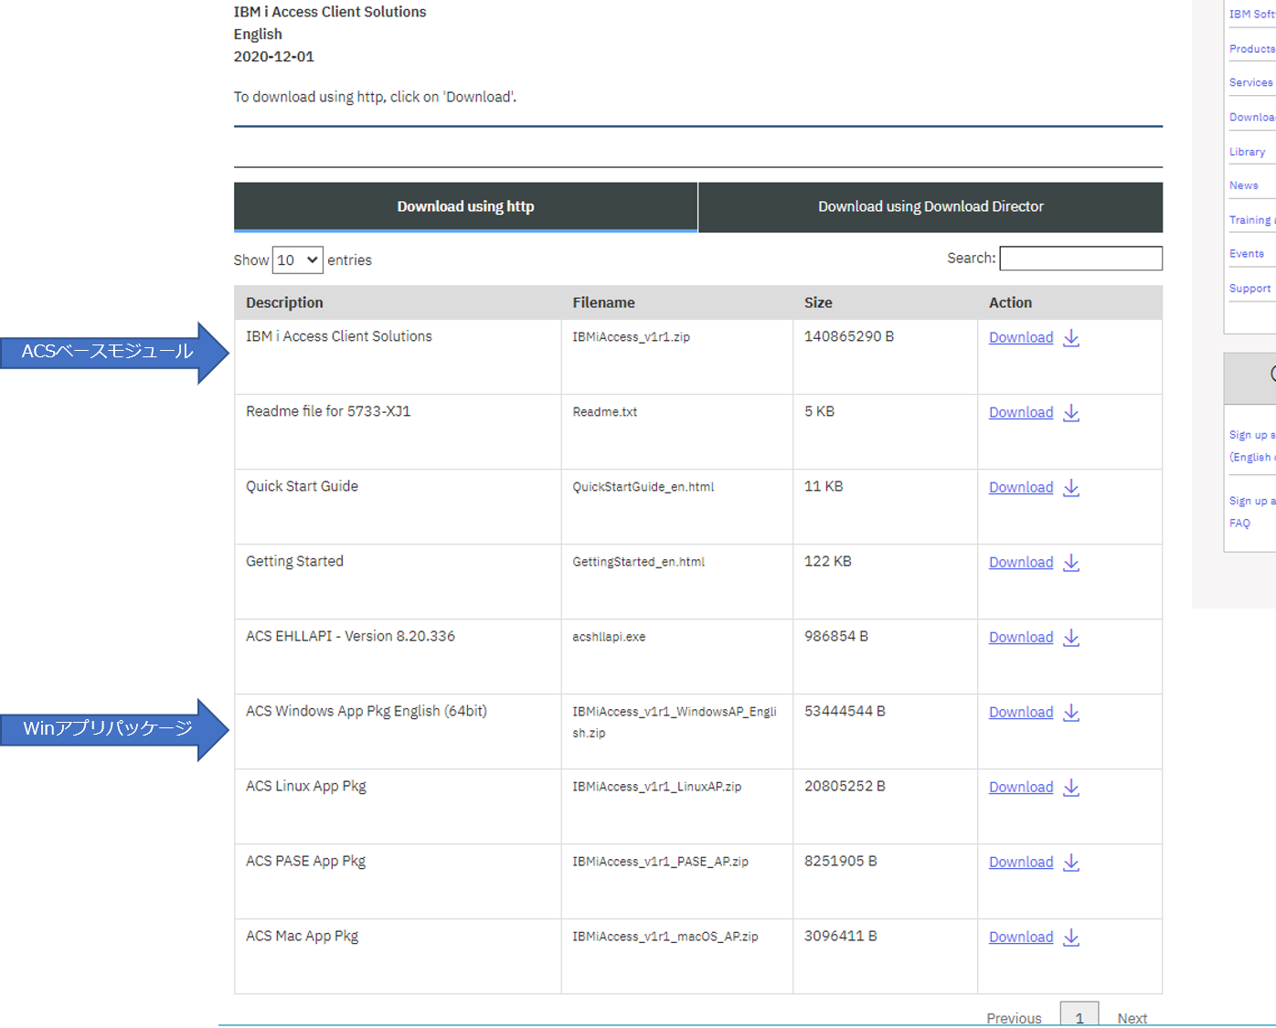Click download arrow icon for acshllapi.exe

tap(1071, 638)
